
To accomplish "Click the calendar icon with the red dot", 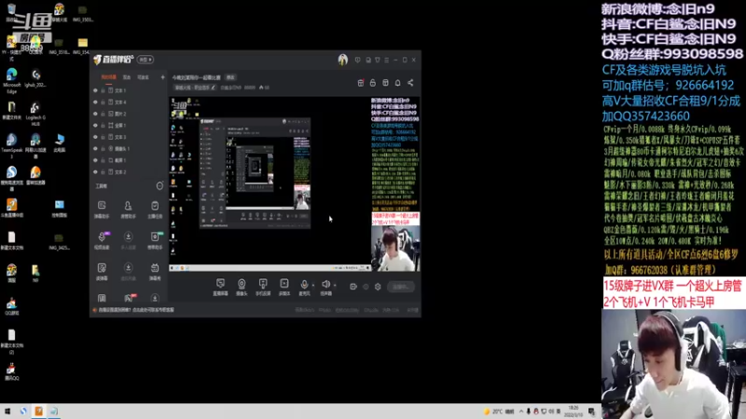I will coord(361,83).
